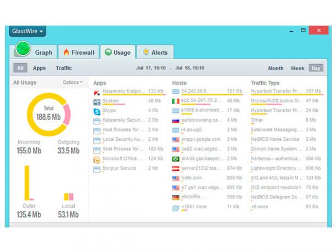Expand the Options dropdown in All Usage
Screen dimensions: 336x252
pos(72,82)
